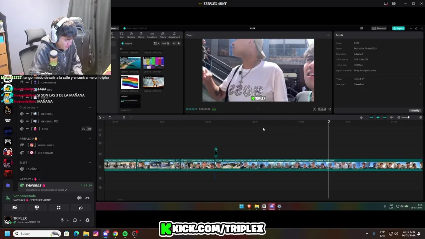Viewport: 425px width, 239px height.
Task: Click the timeline select tool arrow
Action: [x=100, y=117]
